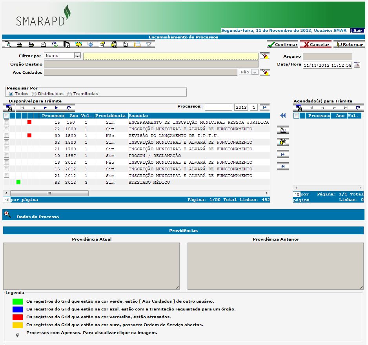
Task: Open the stacked documents toolbar icon
Action: [x=67, y=44]
